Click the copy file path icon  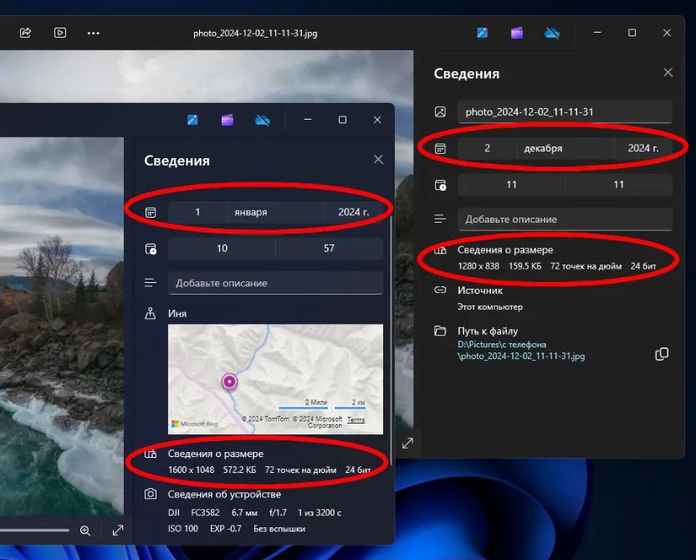(662, 354)
